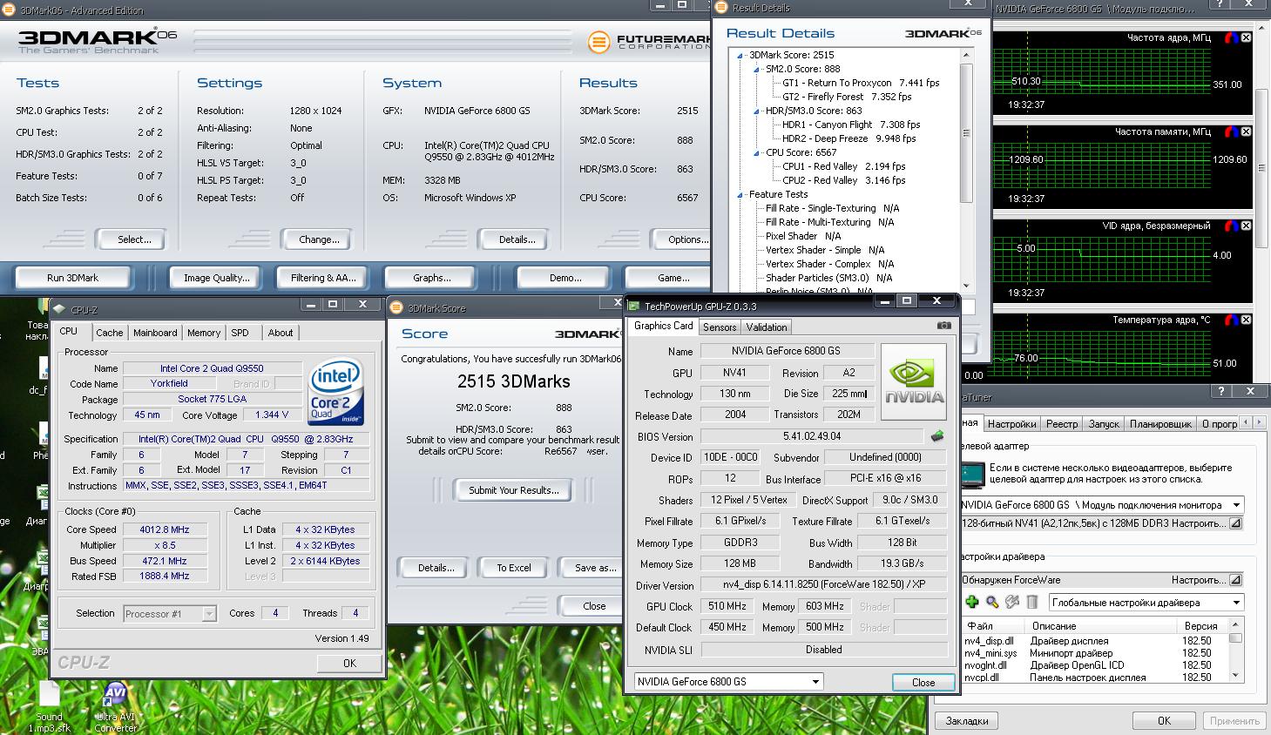Image resolution: width=1271 pixels, height=735 pixels.
Task: Click the Intel Core 2 Quad logo in CPU-Z
Action: (335, 393)
